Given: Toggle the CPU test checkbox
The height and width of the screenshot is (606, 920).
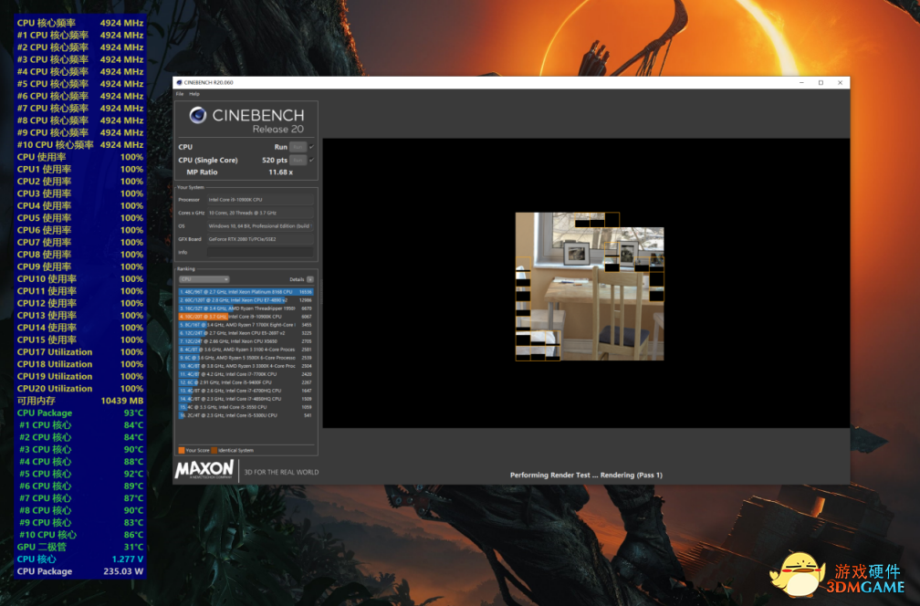Looking at the screenshot, I should tap(311, 147).
